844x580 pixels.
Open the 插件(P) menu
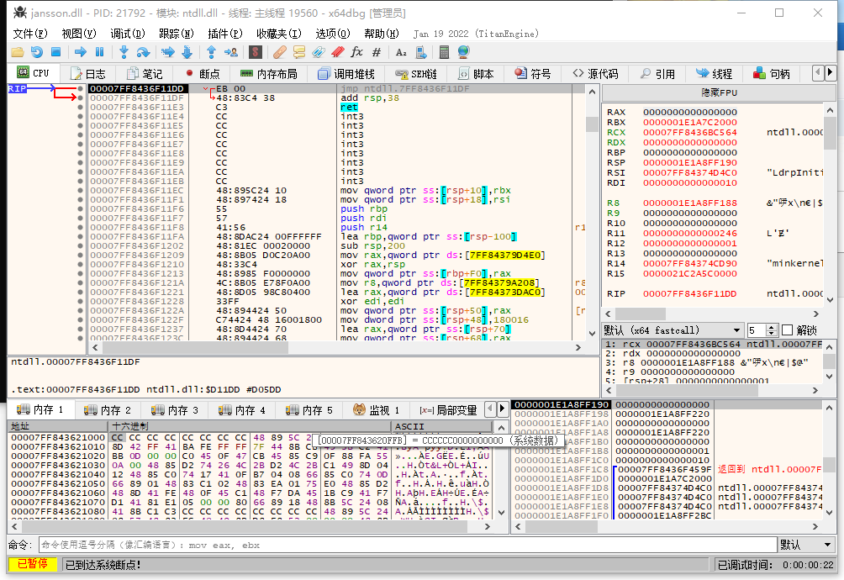[225, 34]
